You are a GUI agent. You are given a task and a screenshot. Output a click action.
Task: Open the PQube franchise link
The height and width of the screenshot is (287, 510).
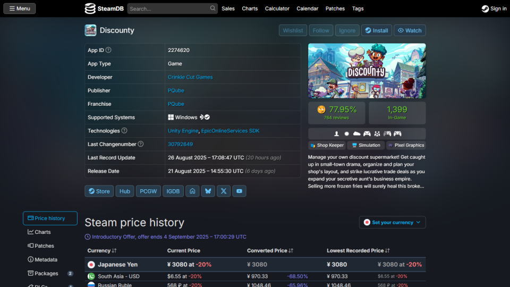tap(176, 104)
